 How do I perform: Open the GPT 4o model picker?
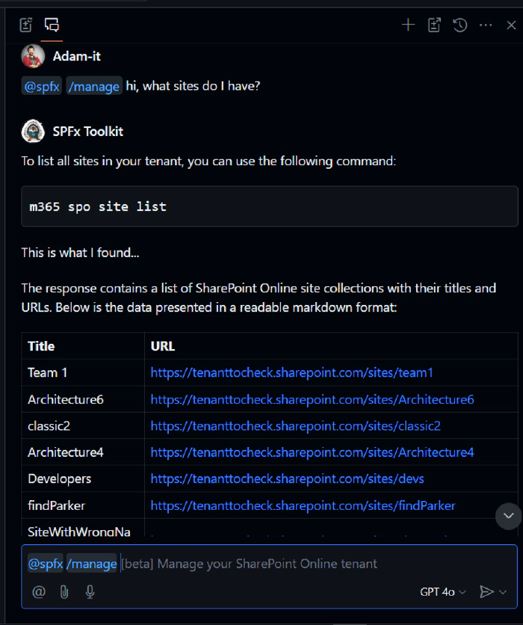pos(442,592)
